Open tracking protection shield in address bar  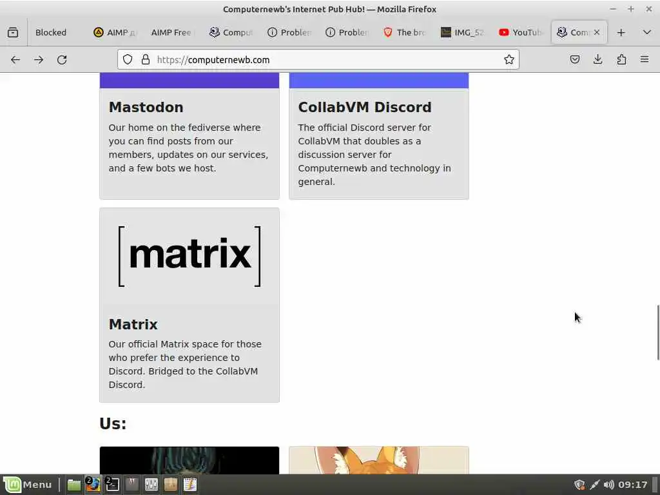(x=128, y=60)
